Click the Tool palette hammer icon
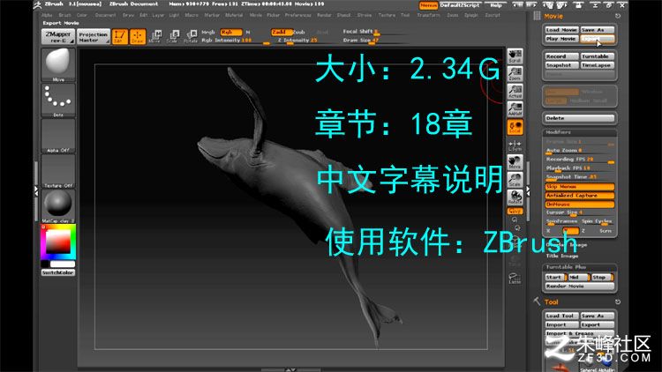 [537, 301]
